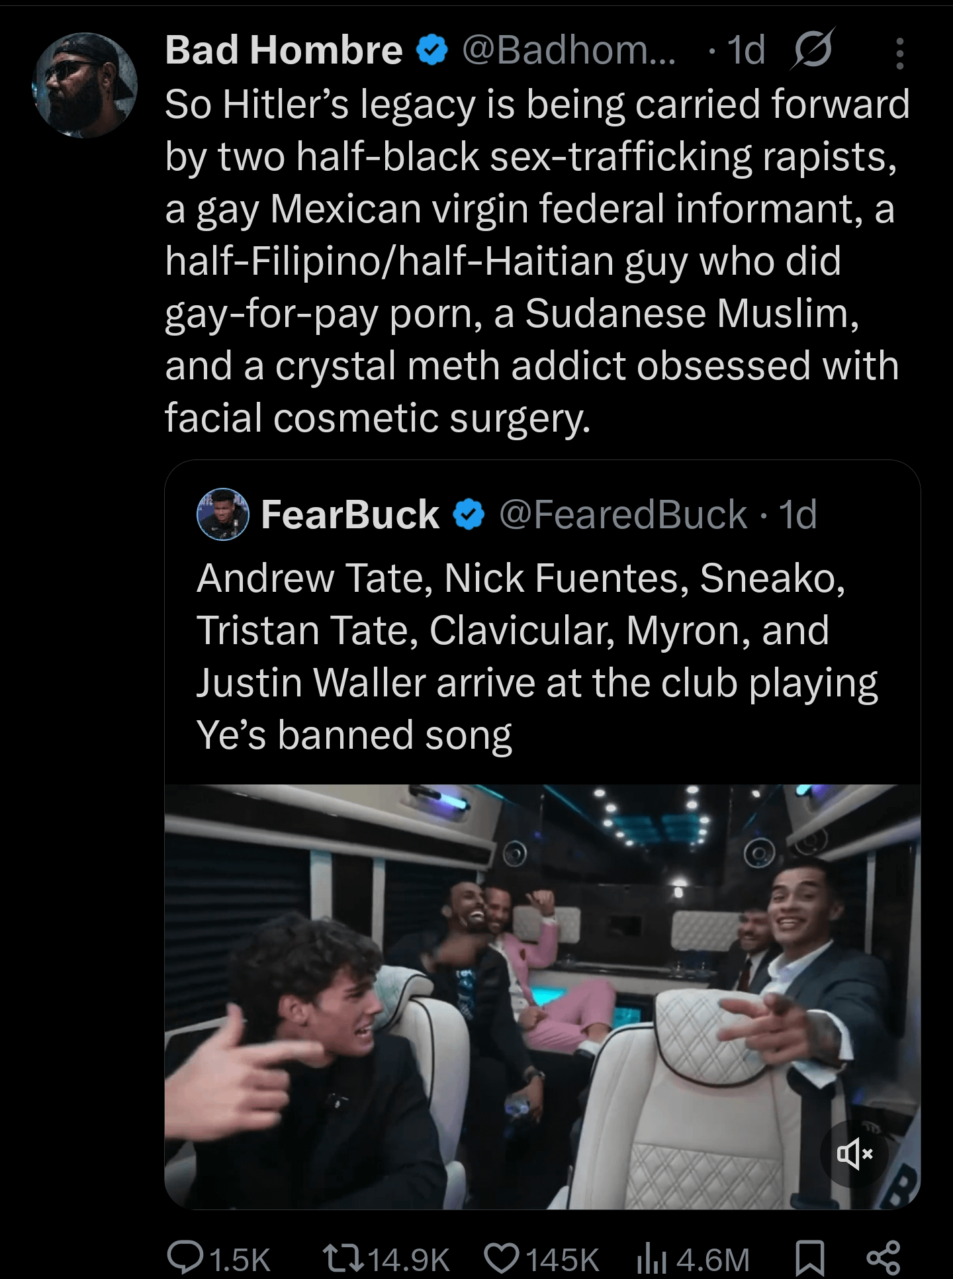Click FearBuck's blue verified badge
The image size is (953, 1279).
pos(469,516)
